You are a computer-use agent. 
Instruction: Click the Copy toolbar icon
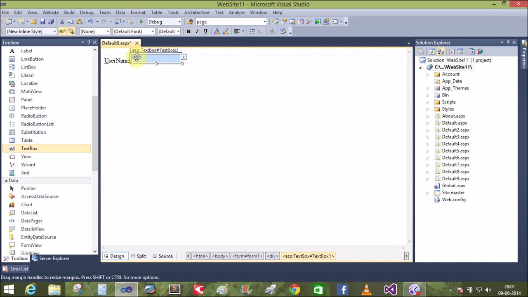tap(71, 21)
